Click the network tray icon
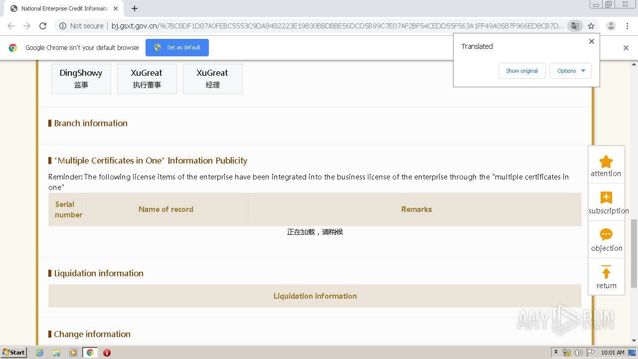The image size is (638, 359). [567, 353]
